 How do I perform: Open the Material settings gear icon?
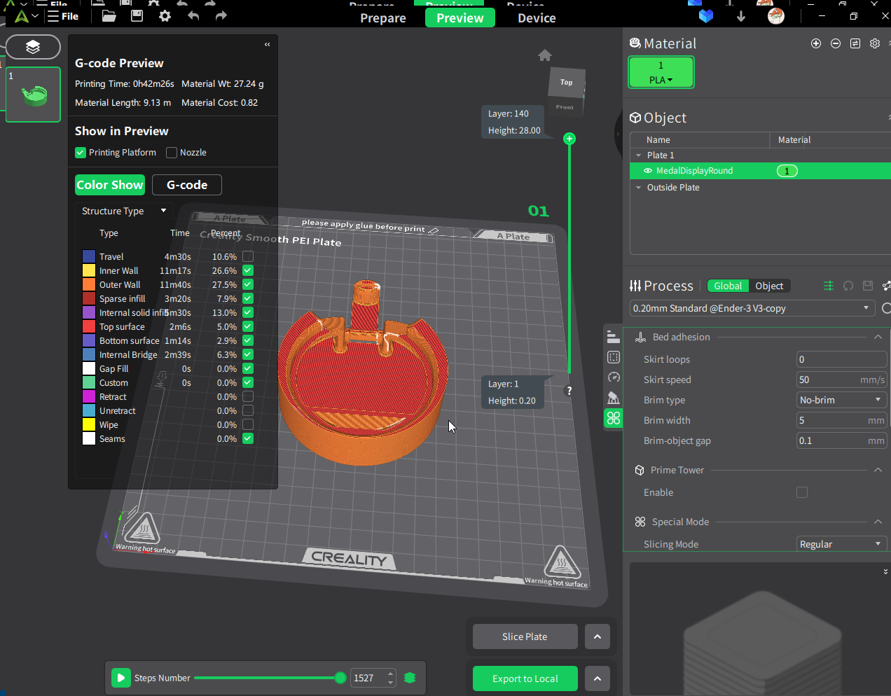[x=875, y=43]
